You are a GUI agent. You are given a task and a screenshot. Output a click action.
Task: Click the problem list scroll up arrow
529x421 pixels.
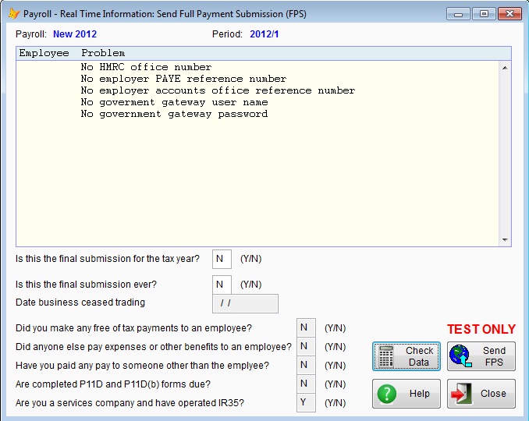[x=505, y=68]
